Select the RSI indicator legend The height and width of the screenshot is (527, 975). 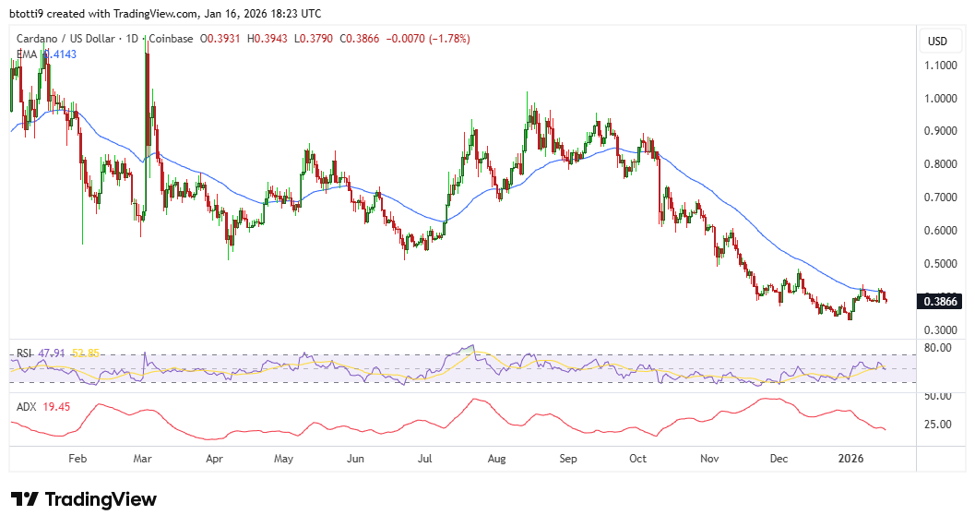[24, 353]
